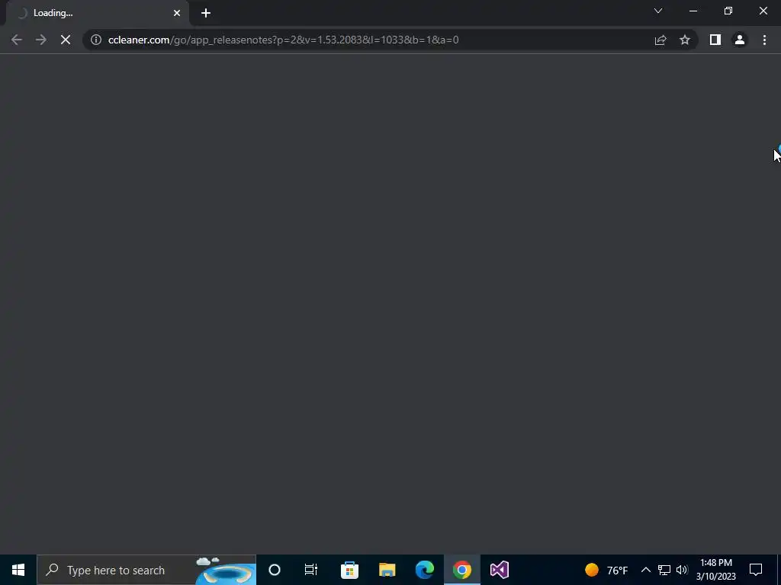The image size is (781, 585).
Task: Open the Windows Start menu
Action: point(18,570)
